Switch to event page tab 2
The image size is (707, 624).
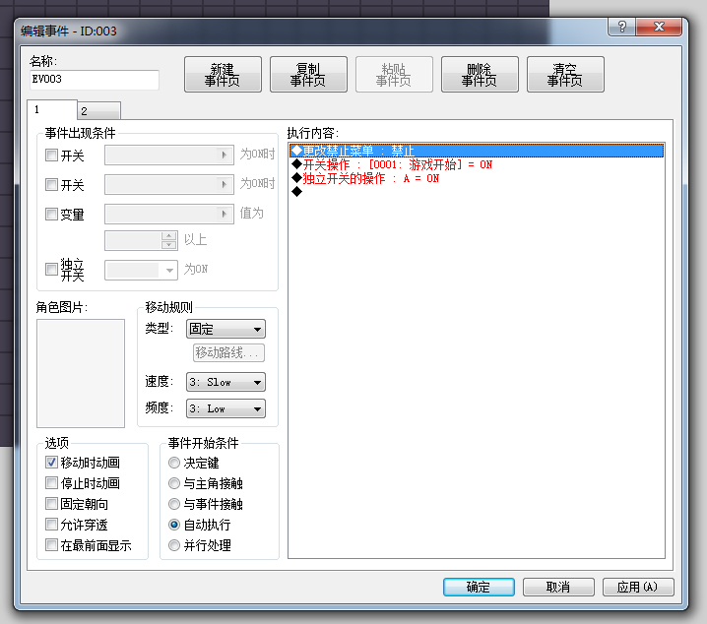point(98,111)
